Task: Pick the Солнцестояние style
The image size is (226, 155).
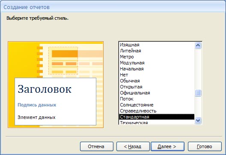Action: click(x=157, y=105)
